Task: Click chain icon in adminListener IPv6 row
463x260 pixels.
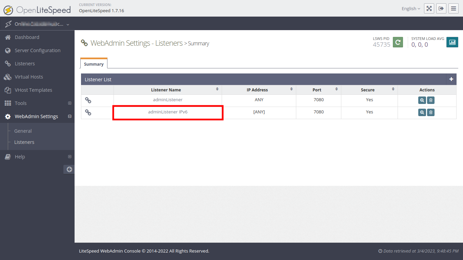Action: 88,112
